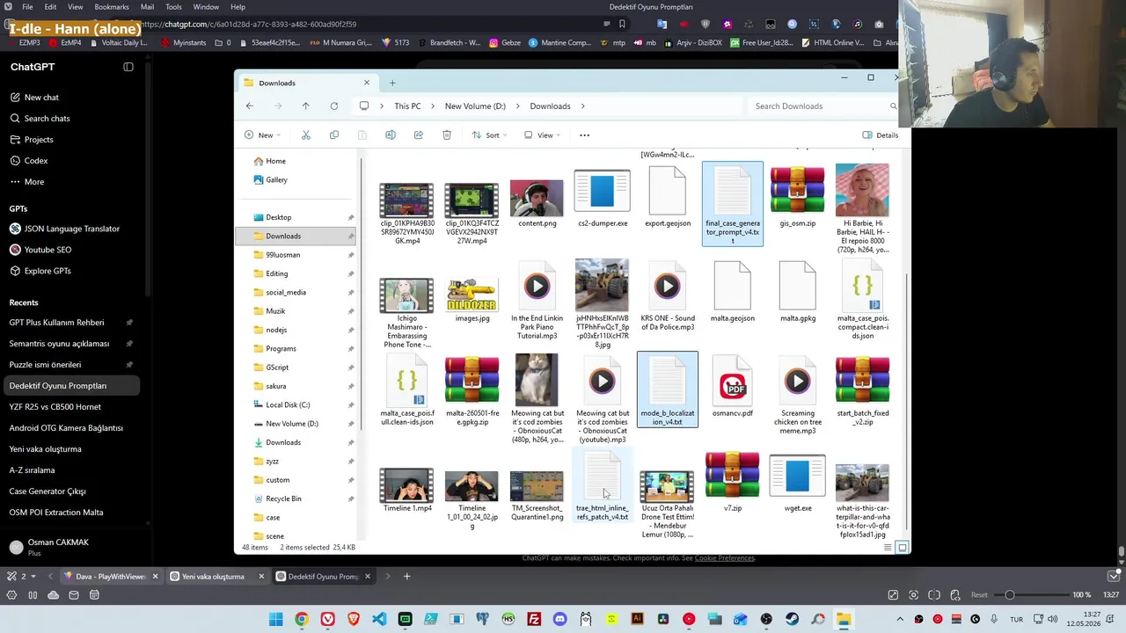1126x633 pixels.
Task: Click the Share icon in Explorer toolbar
Action: (x=419, y=135)
